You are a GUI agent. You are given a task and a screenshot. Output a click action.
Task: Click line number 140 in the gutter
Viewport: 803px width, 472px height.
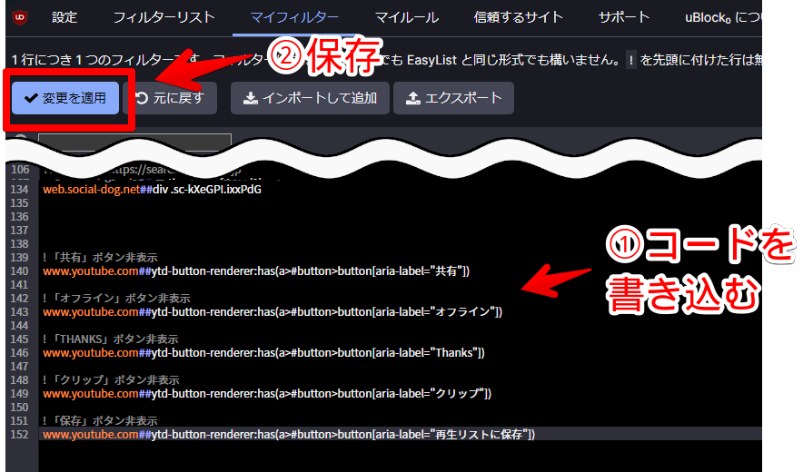pos(19,271)
